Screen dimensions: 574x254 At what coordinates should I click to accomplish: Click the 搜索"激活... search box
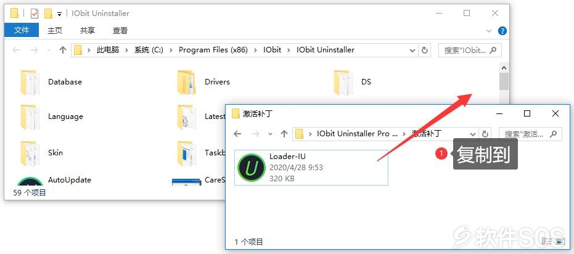click(530, 134)
